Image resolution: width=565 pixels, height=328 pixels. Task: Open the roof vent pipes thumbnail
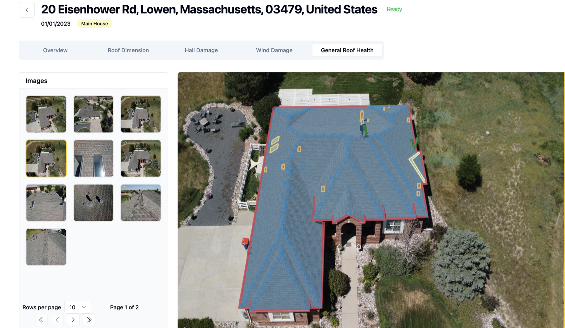coord(94,203)
